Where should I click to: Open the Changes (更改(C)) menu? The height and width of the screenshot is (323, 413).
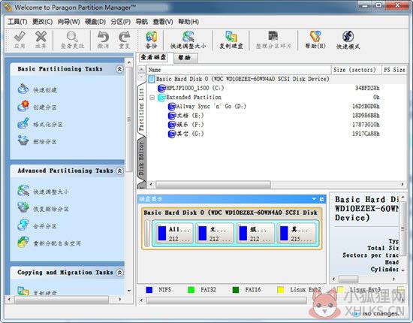42,22
